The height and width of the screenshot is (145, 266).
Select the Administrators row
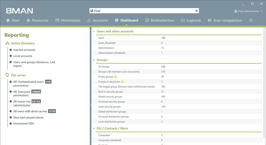(x=177, y=48)
